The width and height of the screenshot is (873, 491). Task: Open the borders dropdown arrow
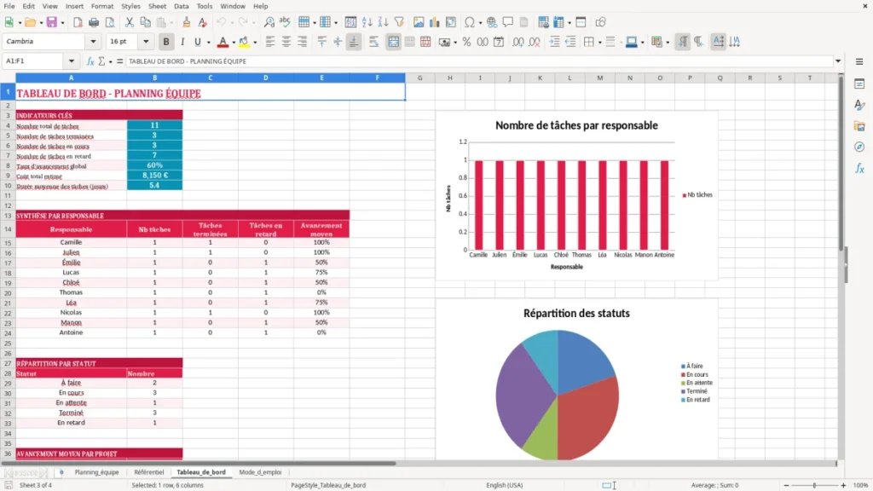[599, 43]
